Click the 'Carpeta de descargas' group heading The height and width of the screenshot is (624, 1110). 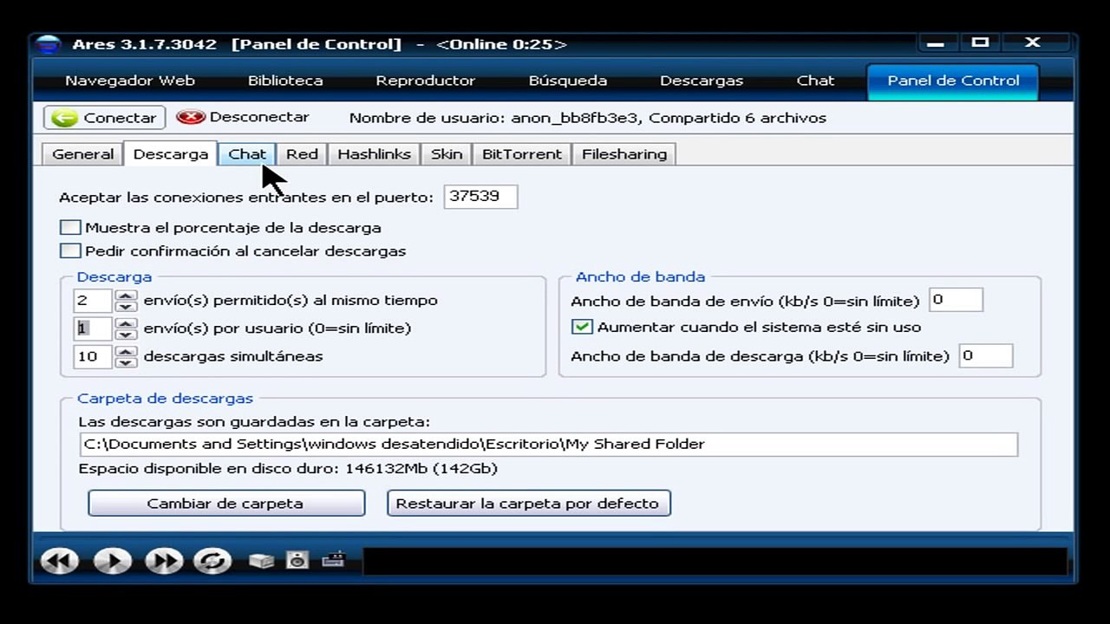[166, 399]
